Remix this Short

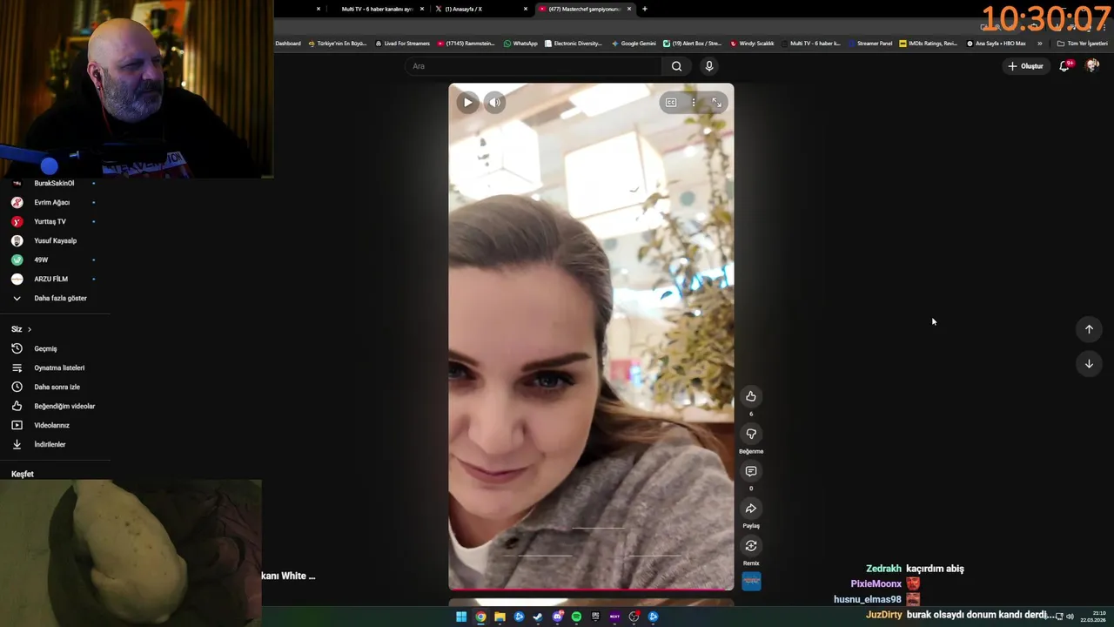[x=751, y=546]
